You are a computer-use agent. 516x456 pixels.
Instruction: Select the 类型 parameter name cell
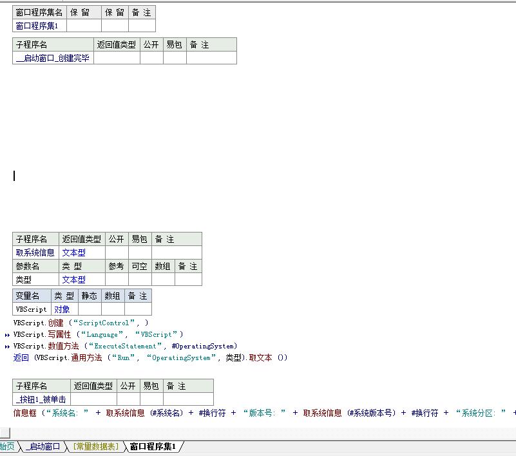pos(35,280)
